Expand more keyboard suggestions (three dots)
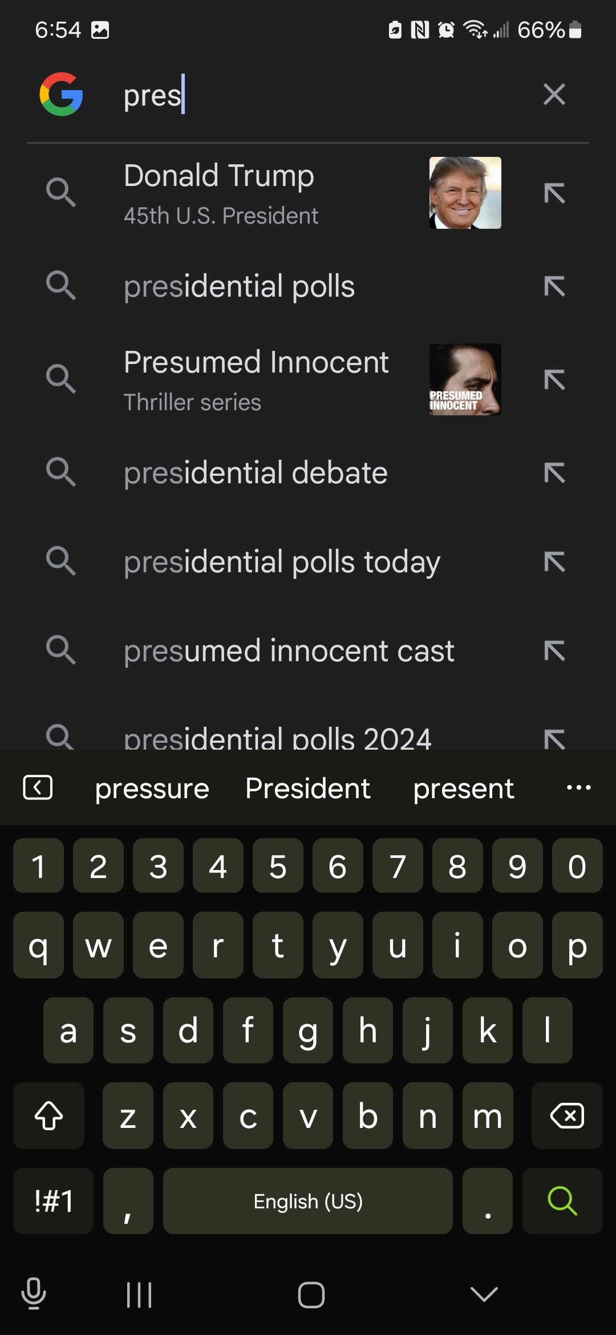The width and height of the screenshot is (616, 1335). 578,788
